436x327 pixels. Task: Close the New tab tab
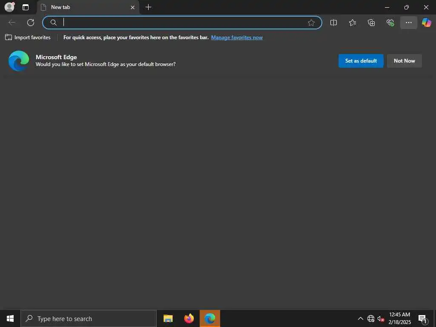point(133,8)
